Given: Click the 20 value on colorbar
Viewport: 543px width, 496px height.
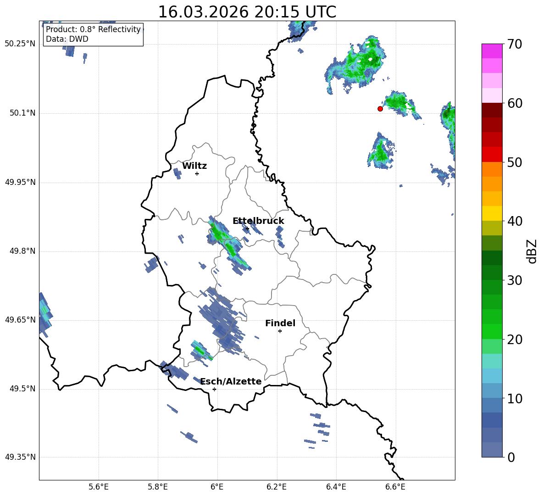Looking at the screenshot, I should tap(515, 340).
